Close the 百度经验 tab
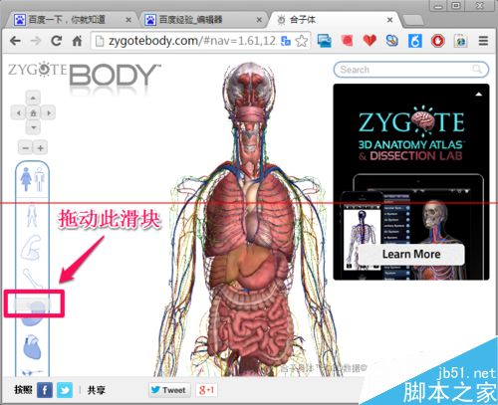The width and height of the screenshot is (498, 405). tap(259, 20)
